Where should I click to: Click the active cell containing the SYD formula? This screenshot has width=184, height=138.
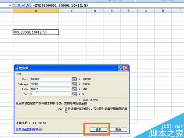pyautogui.click(x=36, y=32)
